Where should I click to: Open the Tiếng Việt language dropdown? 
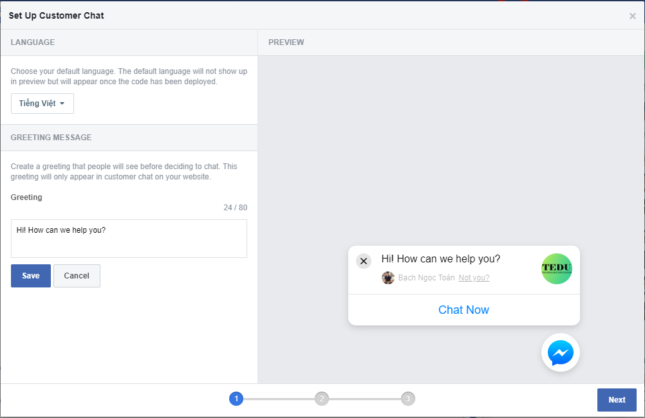click(x=42, y=104)
